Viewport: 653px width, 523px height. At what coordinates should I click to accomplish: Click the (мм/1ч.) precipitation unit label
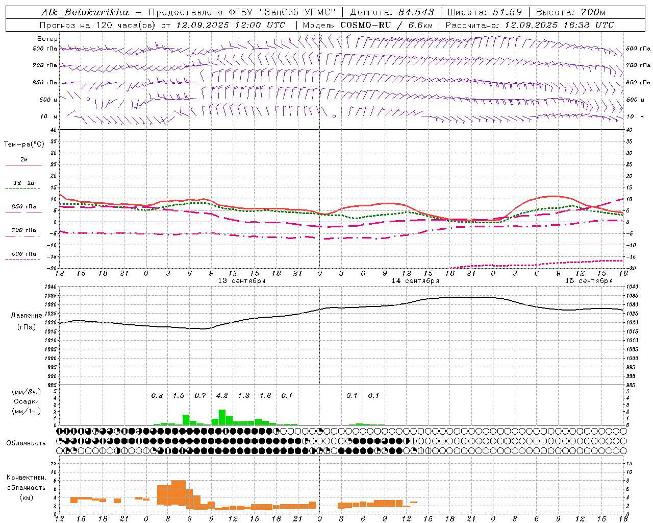(x=26, y=411)
